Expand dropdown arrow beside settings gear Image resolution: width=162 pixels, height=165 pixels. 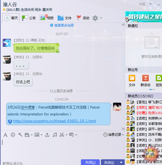(x=101, y=18)
